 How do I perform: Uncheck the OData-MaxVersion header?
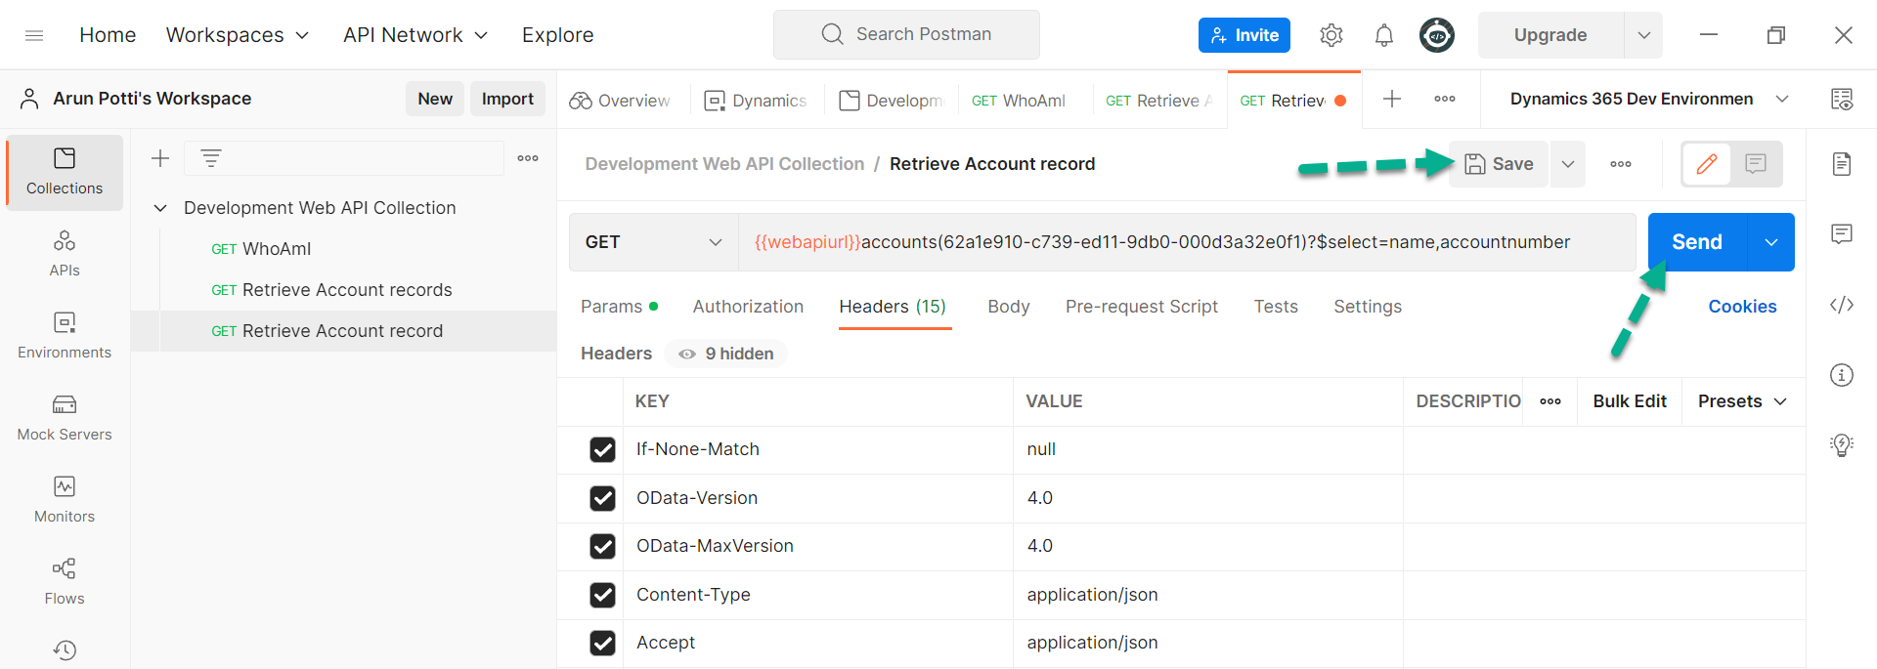(x=602, y=546)
